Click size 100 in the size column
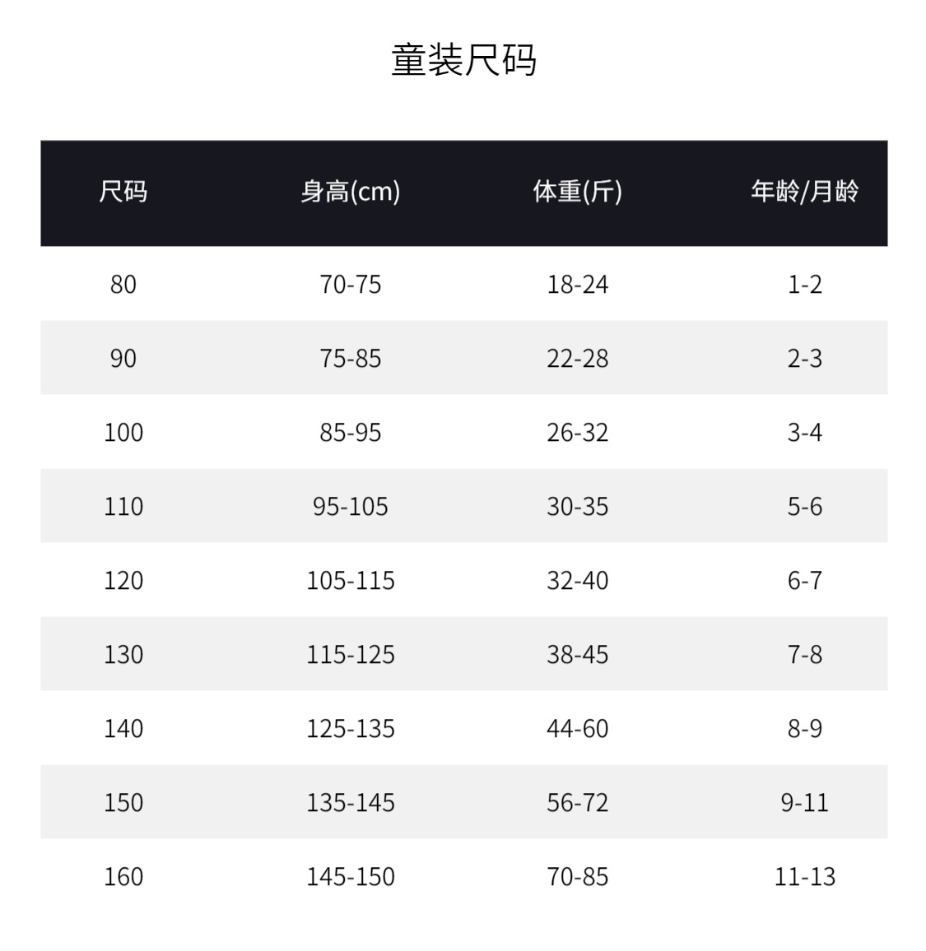926x951 pixels. click(x=123, y=433)
